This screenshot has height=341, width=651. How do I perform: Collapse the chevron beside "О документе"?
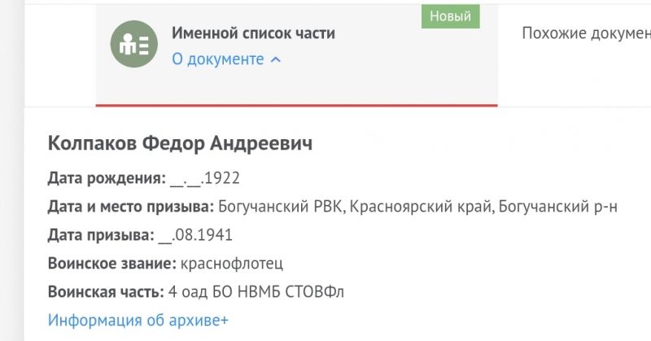click(x=276, y=59)
